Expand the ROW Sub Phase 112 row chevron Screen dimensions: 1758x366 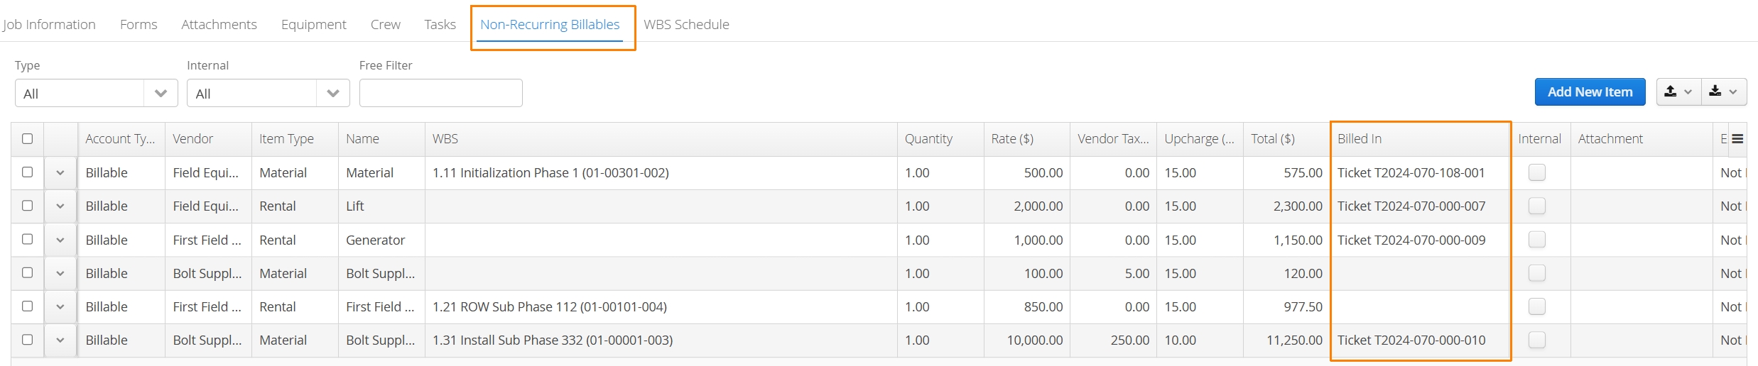pos(60,307)
